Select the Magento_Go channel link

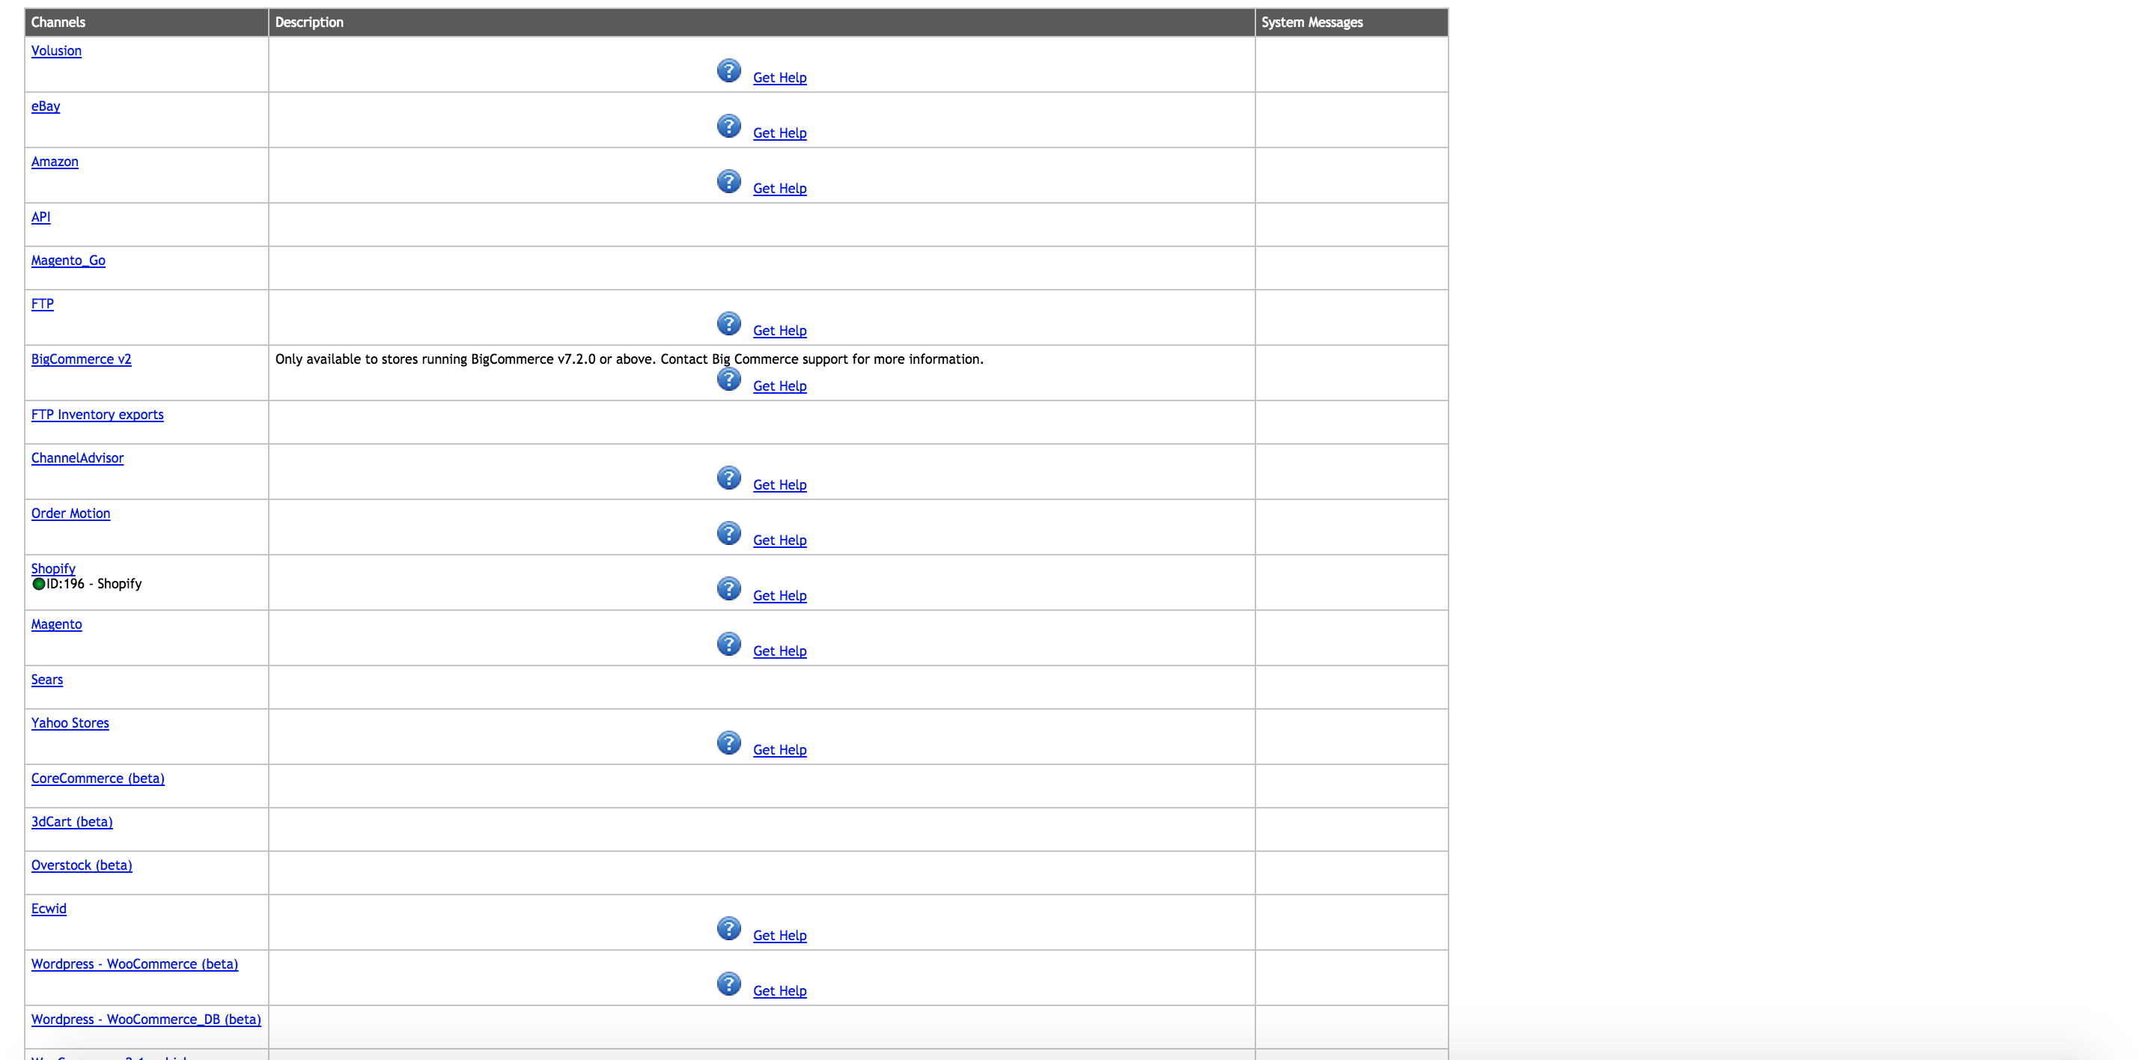67,261
